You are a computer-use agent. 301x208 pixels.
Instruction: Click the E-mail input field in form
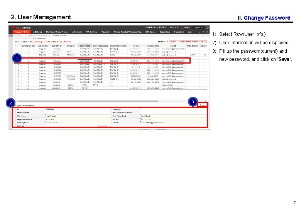pyautogui.click(x=173, y=122)
